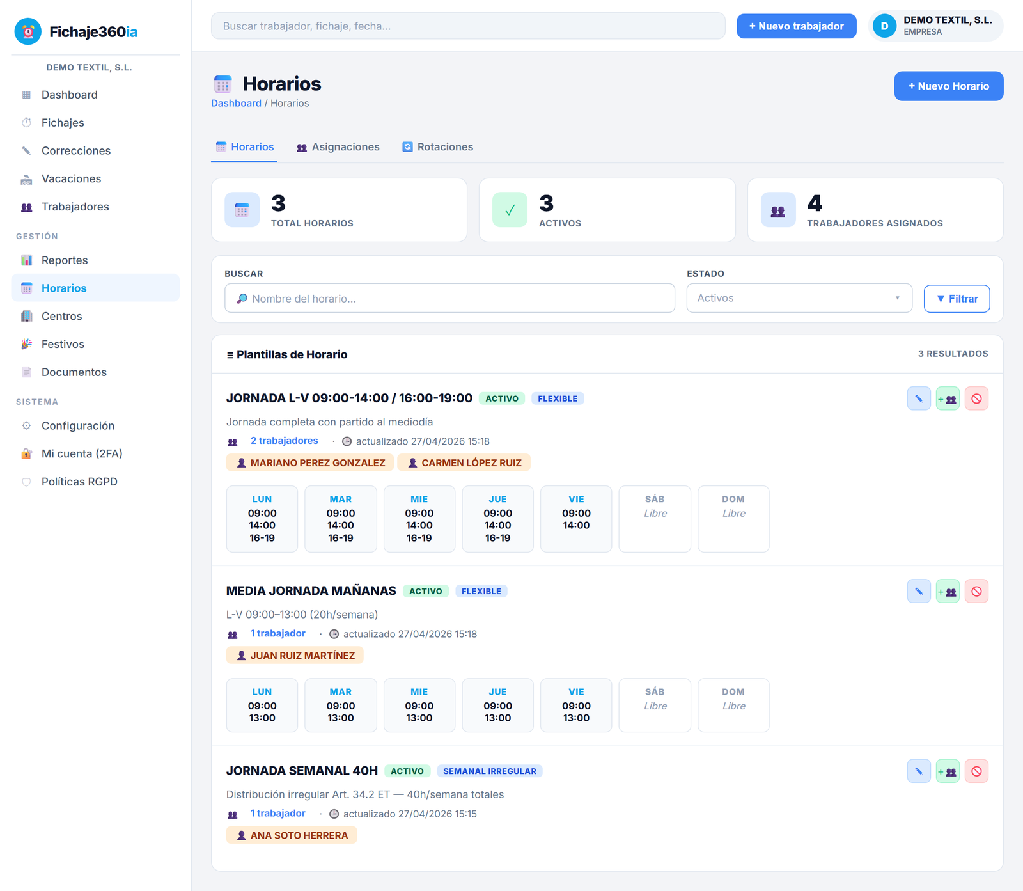Follow the Dashboard breadcrumb link
Viewport: 1023px width, 891px height.
(x=236, y=103)
